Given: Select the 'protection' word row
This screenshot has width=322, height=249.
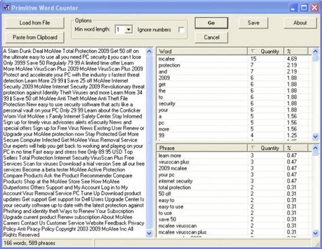Looking at the screenshot, I should (x=234, y=65).
